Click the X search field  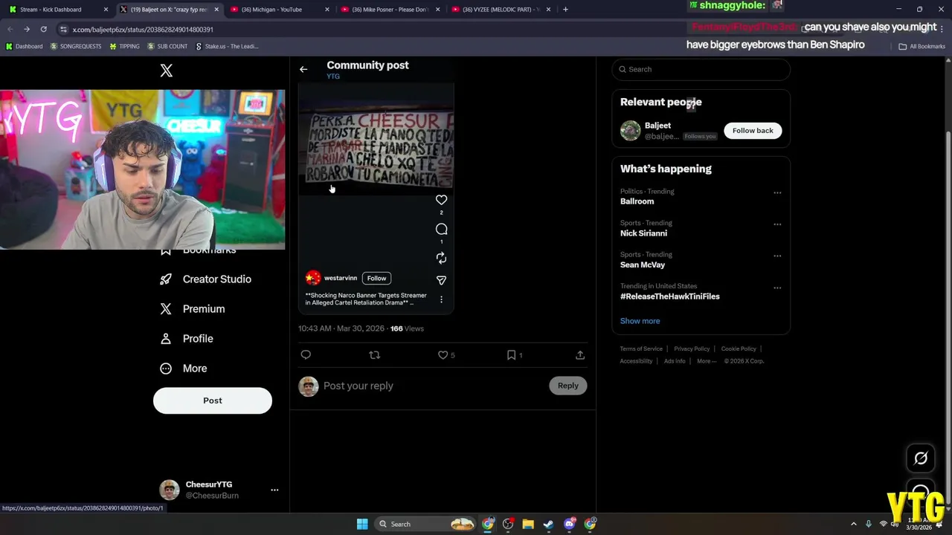pos(701,69)
